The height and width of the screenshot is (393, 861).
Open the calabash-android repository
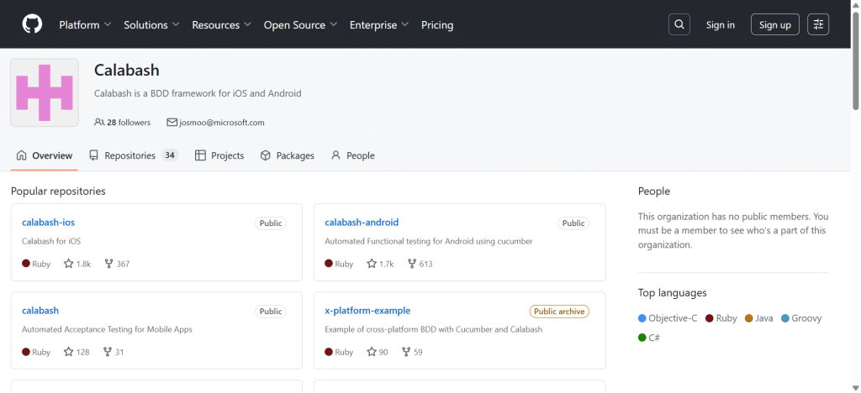tap(362, 223)
